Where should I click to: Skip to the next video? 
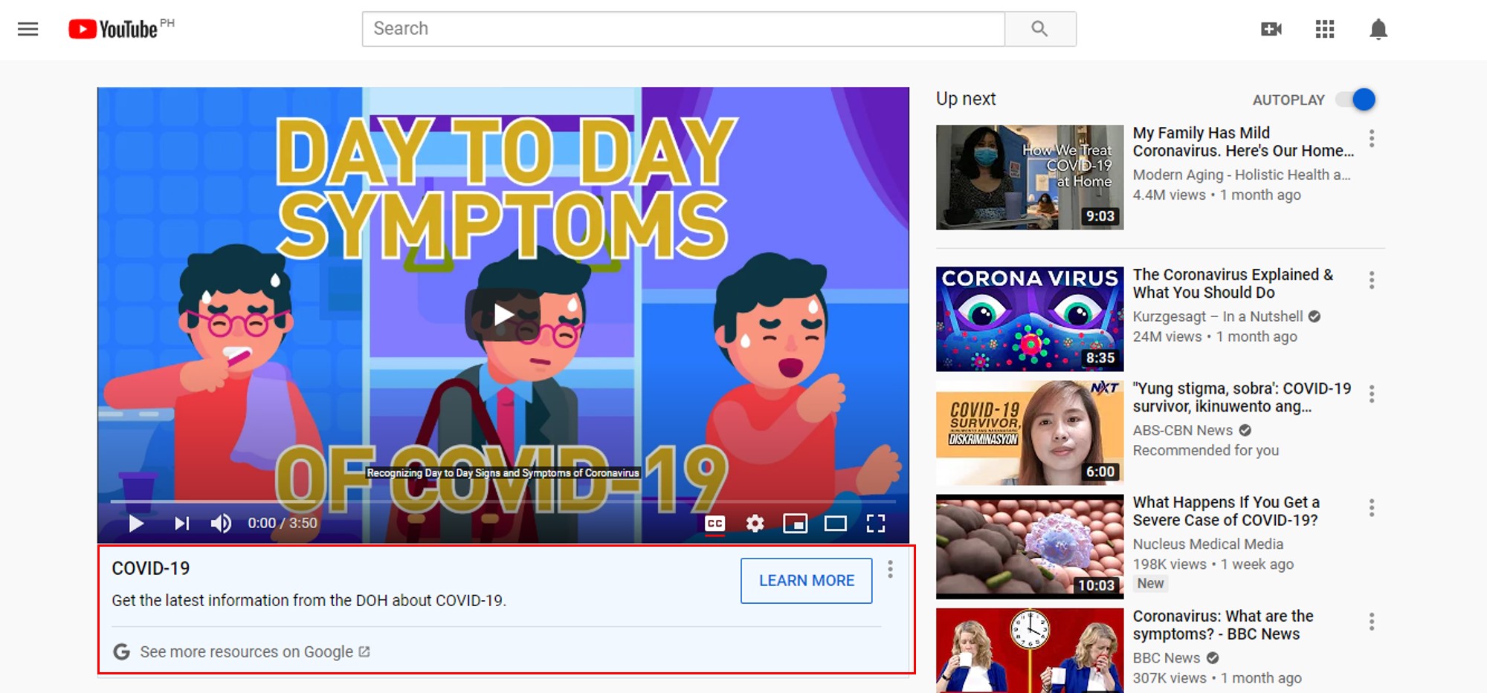(x=181, y=524)
